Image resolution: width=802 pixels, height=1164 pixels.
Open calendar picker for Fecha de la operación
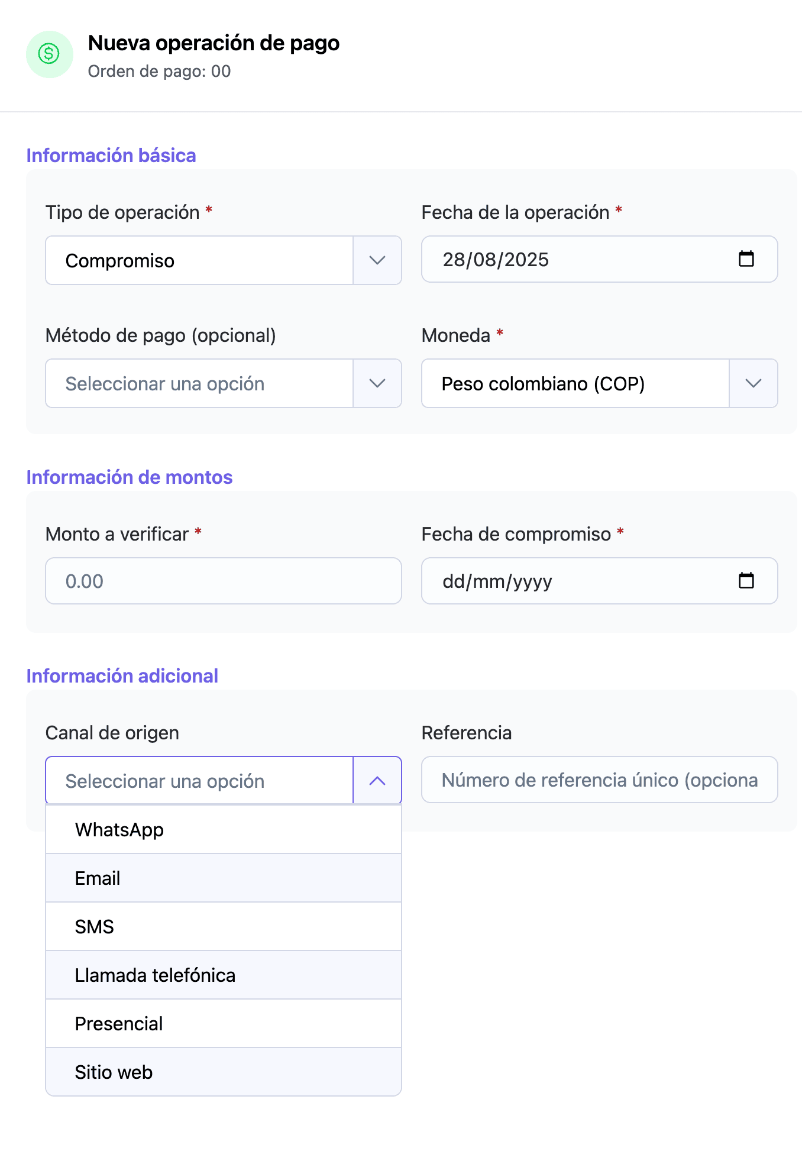[746, 259]
